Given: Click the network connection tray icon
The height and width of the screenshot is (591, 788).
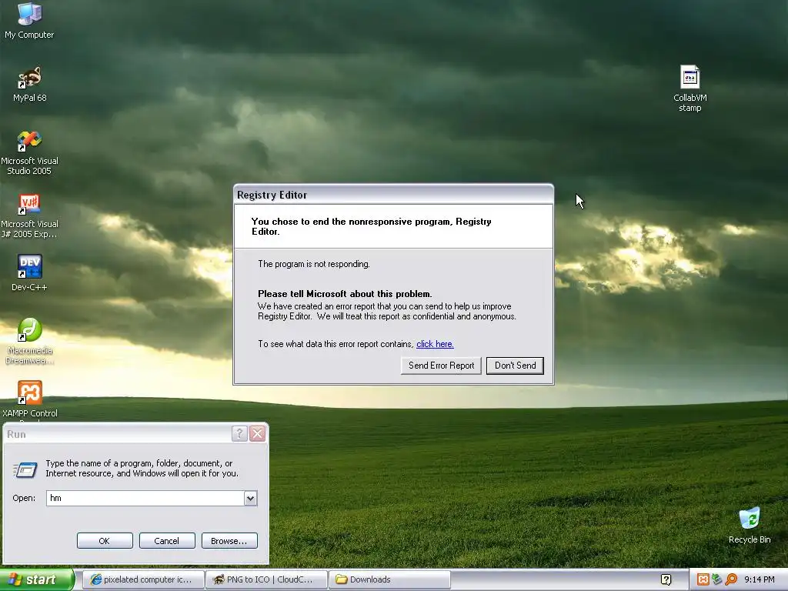Looking at the screenshot, I should 716,579.
